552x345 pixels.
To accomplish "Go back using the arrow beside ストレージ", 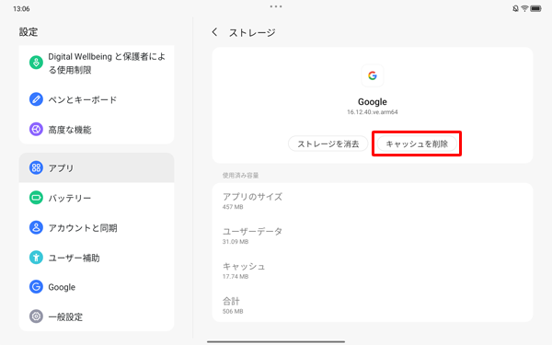I will coord(214,32).
